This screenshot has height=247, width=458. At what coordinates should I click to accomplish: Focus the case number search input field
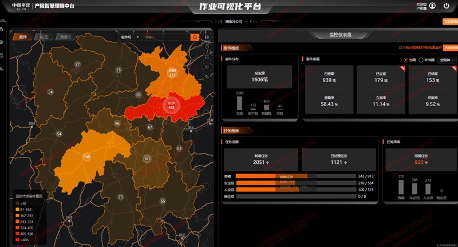coord(167,37)
